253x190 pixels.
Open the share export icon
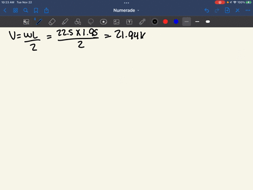point(46,11)
